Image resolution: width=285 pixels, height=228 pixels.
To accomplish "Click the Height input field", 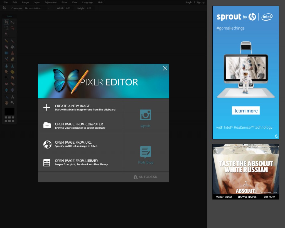I will (90, 8).
